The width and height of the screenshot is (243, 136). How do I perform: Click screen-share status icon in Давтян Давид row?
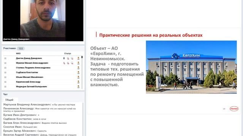click(72, 58)
